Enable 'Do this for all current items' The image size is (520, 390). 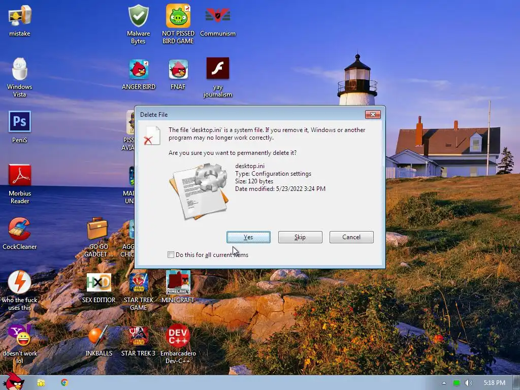[x=171, y=255]
